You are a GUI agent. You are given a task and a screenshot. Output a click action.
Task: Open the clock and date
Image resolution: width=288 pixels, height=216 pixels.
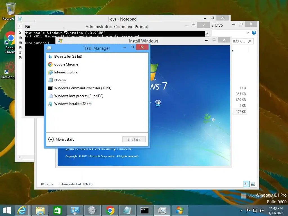[276, 211]
